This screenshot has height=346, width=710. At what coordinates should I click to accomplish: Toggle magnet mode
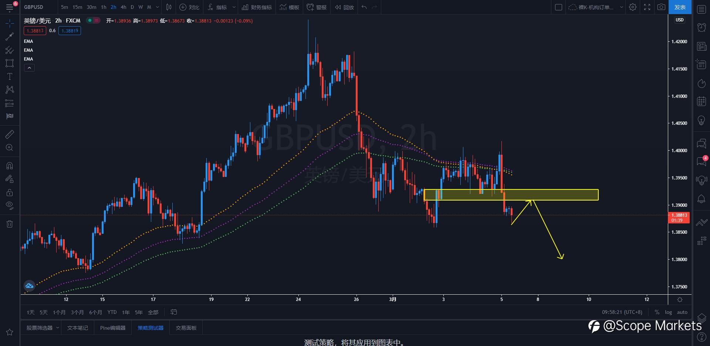tap(10, 166)
